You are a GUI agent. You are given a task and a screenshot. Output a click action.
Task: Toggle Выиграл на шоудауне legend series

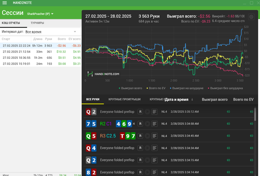click(x=186, y=88)
